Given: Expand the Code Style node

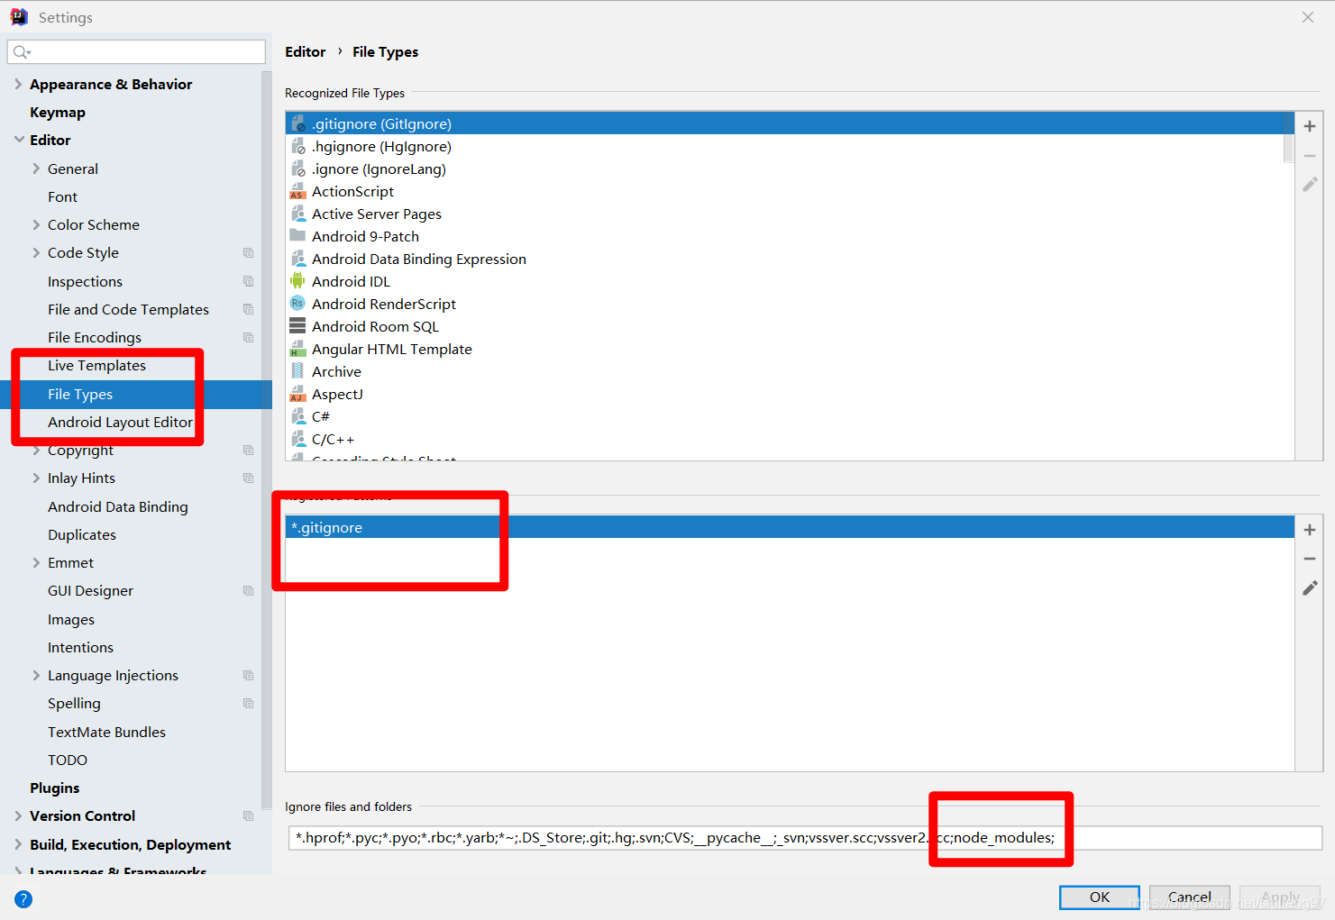Looking at the screenshot, I should pyautogui.click(x=36, y=253).
